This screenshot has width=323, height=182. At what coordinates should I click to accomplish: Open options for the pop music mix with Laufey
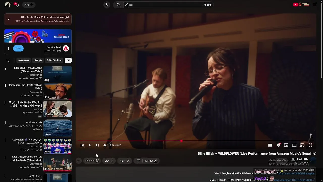pyautogui.click(x=5, y=123)
